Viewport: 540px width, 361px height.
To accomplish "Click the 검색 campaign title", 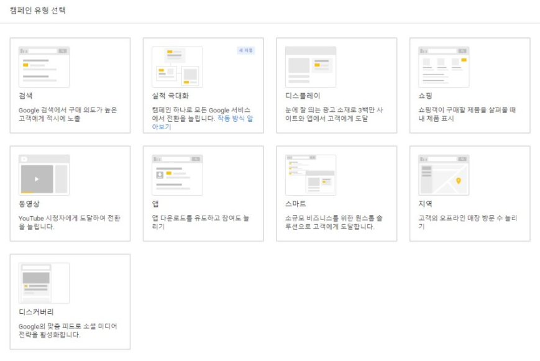I will pos(25,96).
